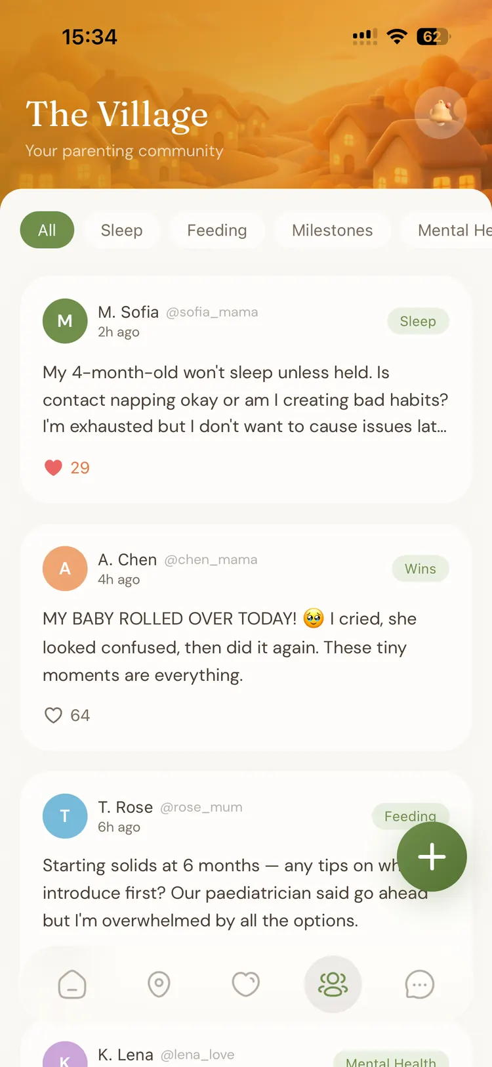Image resolution: width=492 pixels, height=1067 pixels.
Task: Tap the green plus button to create a post
Action: 432,857
